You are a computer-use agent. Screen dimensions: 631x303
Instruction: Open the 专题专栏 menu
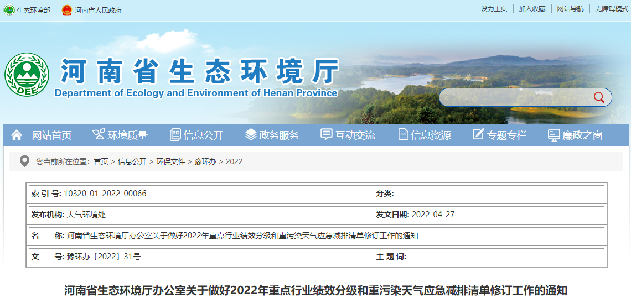pyautogui.click(x=506, y=135)
